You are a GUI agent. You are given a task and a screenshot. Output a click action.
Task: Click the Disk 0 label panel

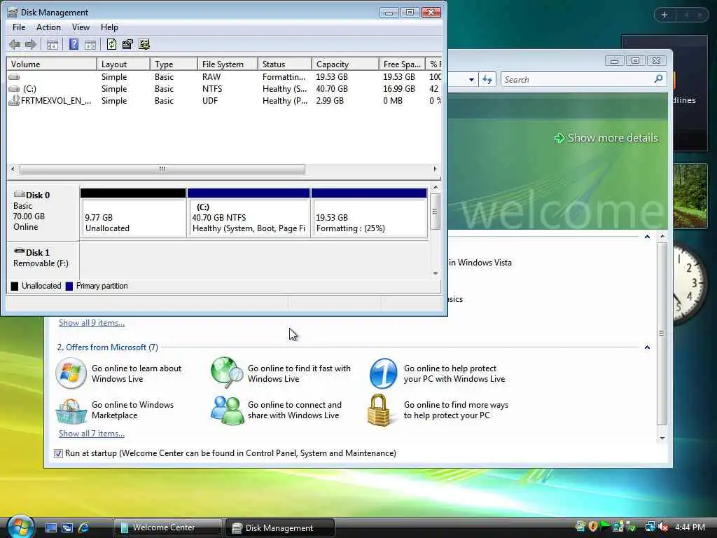[x=43, y=212]
